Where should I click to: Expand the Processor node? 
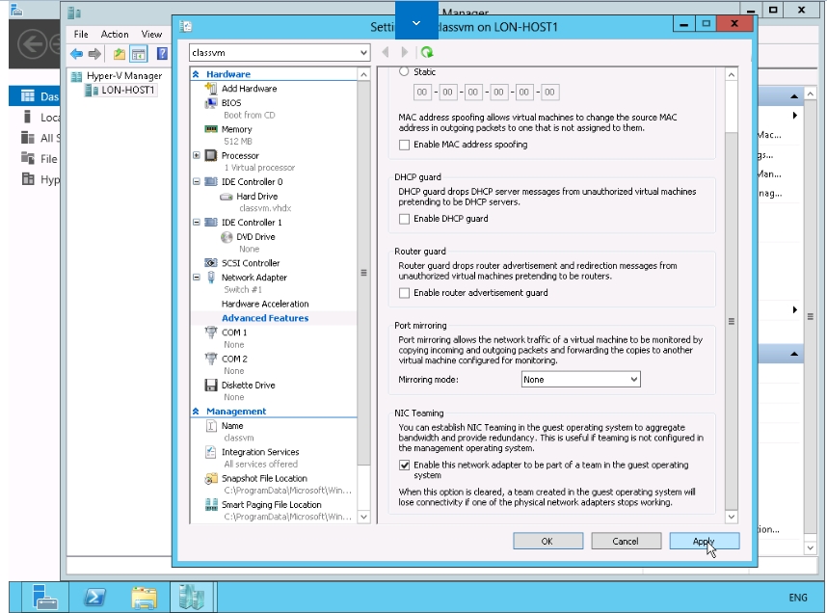[x=197, y=155]
